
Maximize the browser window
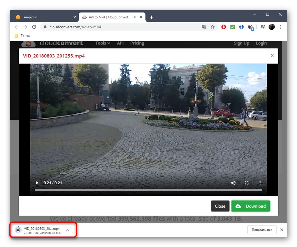(267, 14)
